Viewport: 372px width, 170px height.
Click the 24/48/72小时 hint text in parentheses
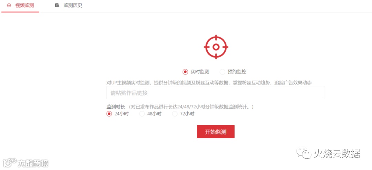(x=191, y=107)
